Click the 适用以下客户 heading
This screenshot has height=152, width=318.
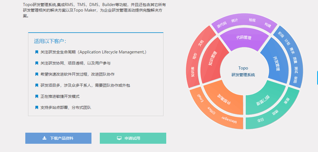[x=50, y=41]
